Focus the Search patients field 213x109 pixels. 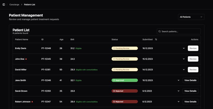click(179, 31)
